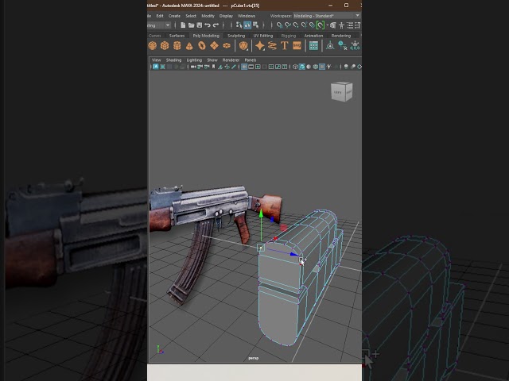Click the SVG import shelf icon

tap(297, 46)
